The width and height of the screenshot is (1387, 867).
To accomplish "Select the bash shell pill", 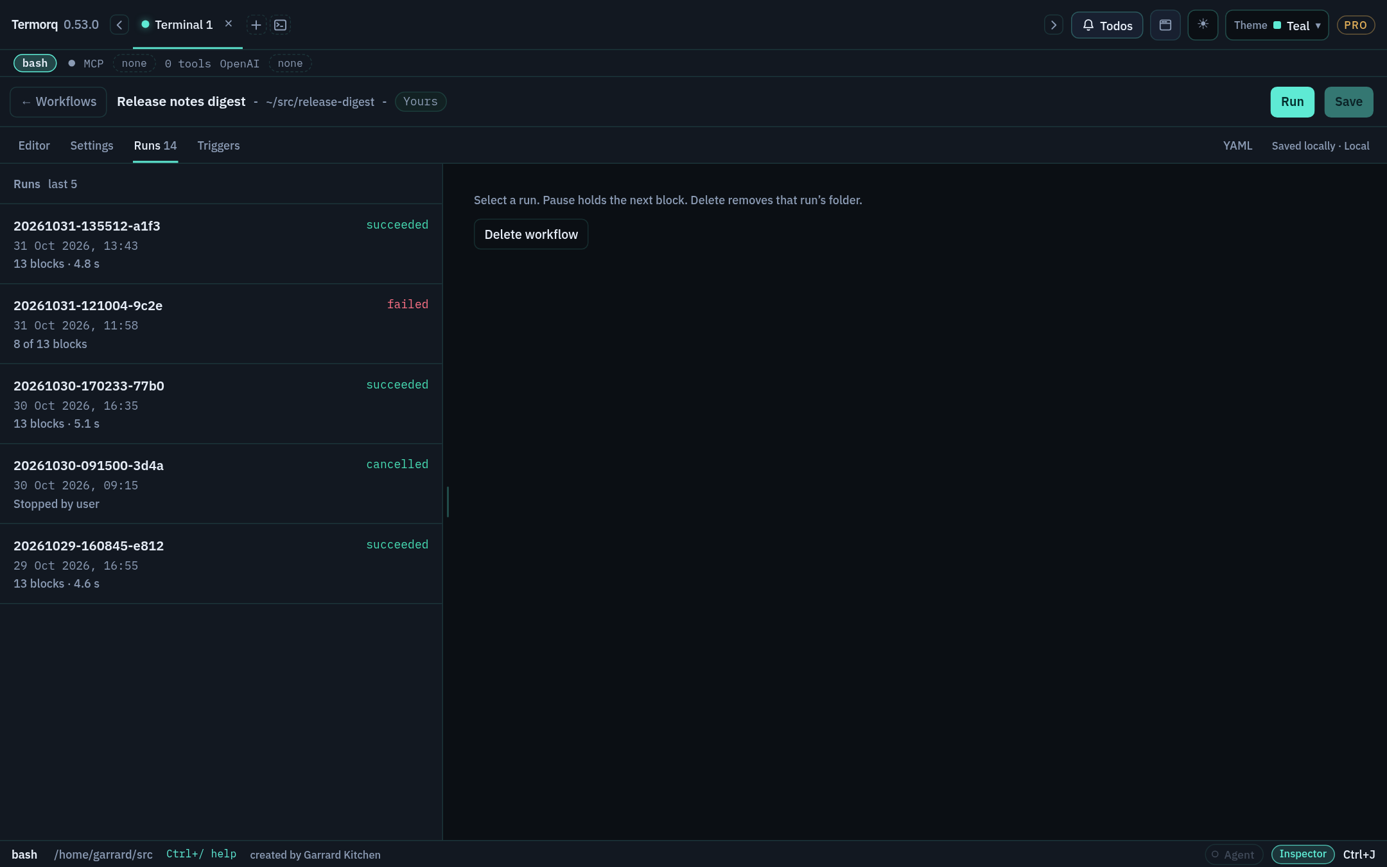I will click(35, 63).
